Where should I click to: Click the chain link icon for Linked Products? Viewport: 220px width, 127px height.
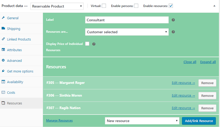(3, 39)
